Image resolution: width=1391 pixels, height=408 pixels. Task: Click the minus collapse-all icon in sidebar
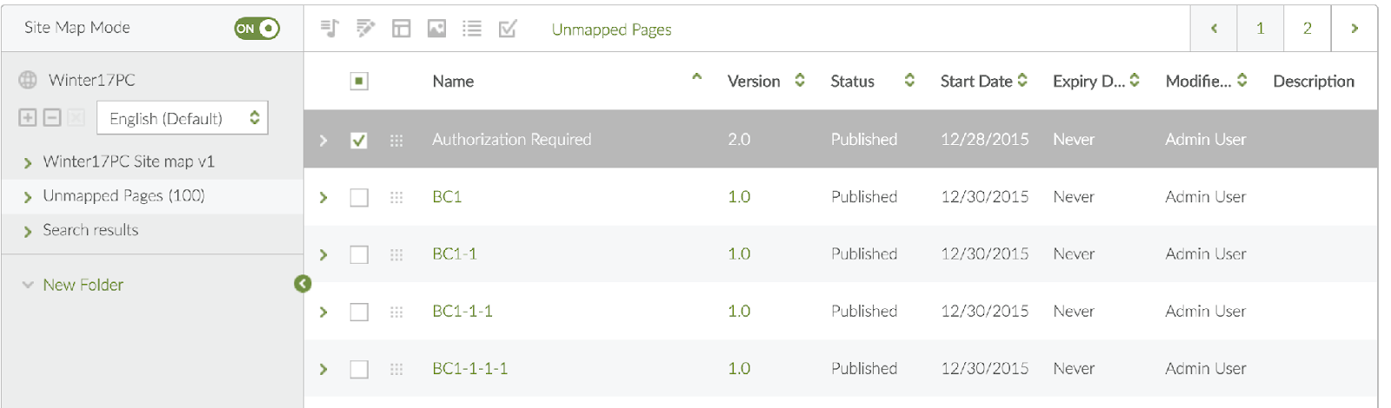point(52,117)
